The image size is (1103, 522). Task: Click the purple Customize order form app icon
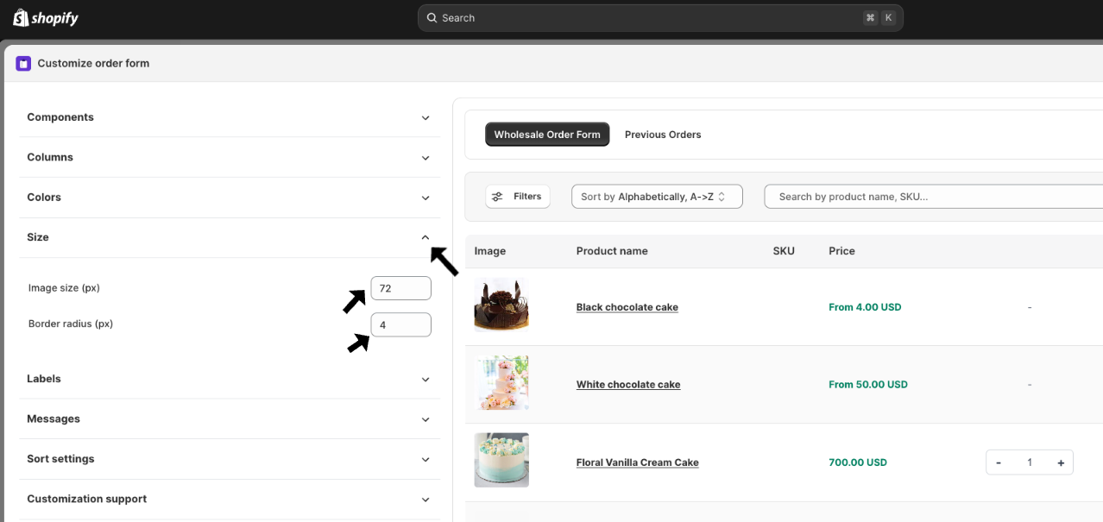23,63
